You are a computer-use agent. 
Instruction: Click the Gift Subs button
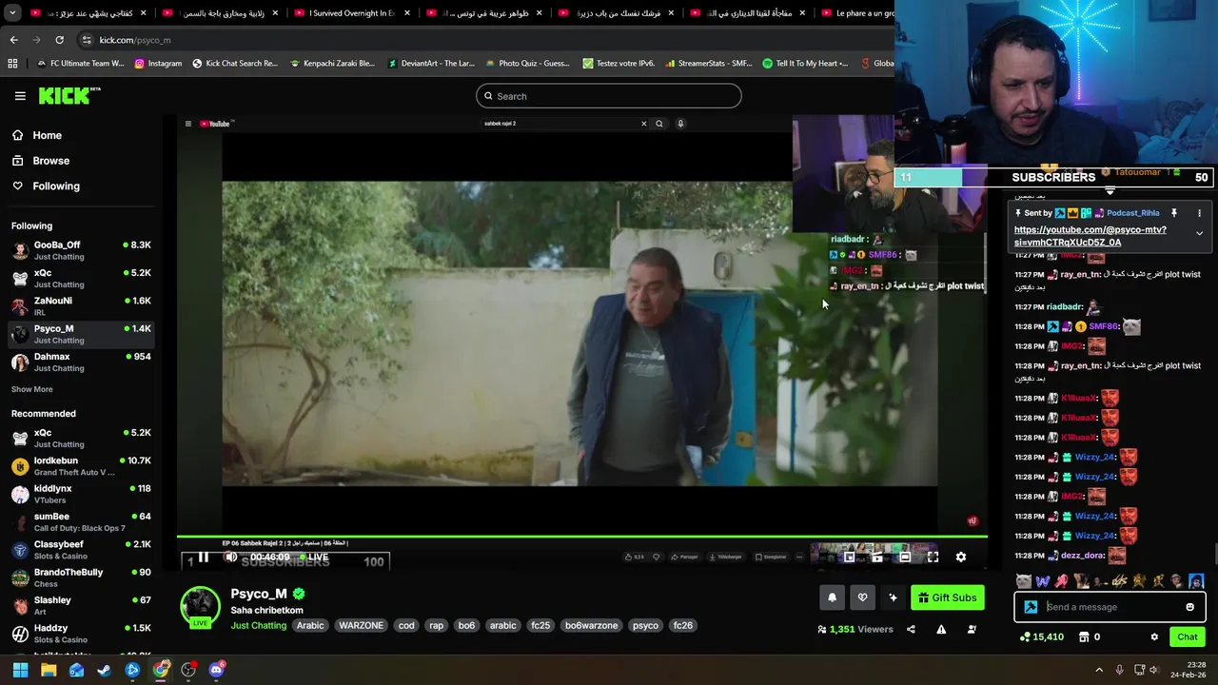pos(947,597)
